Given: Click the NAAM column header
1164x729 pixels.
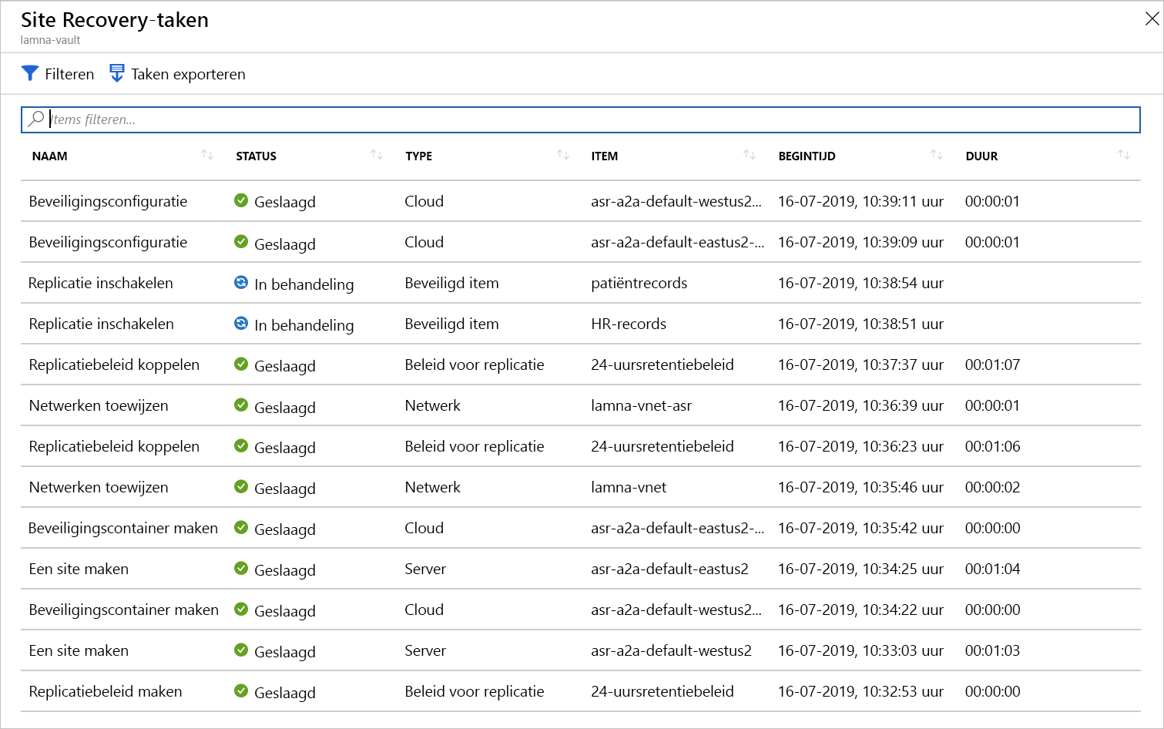Looking at the screenshot, I should pyautogui.click(x=49, y=156).
